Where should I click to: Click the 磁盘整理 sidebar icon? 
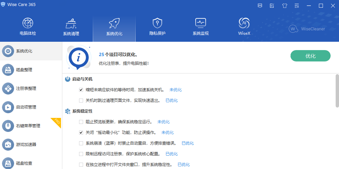pos(8,70)
